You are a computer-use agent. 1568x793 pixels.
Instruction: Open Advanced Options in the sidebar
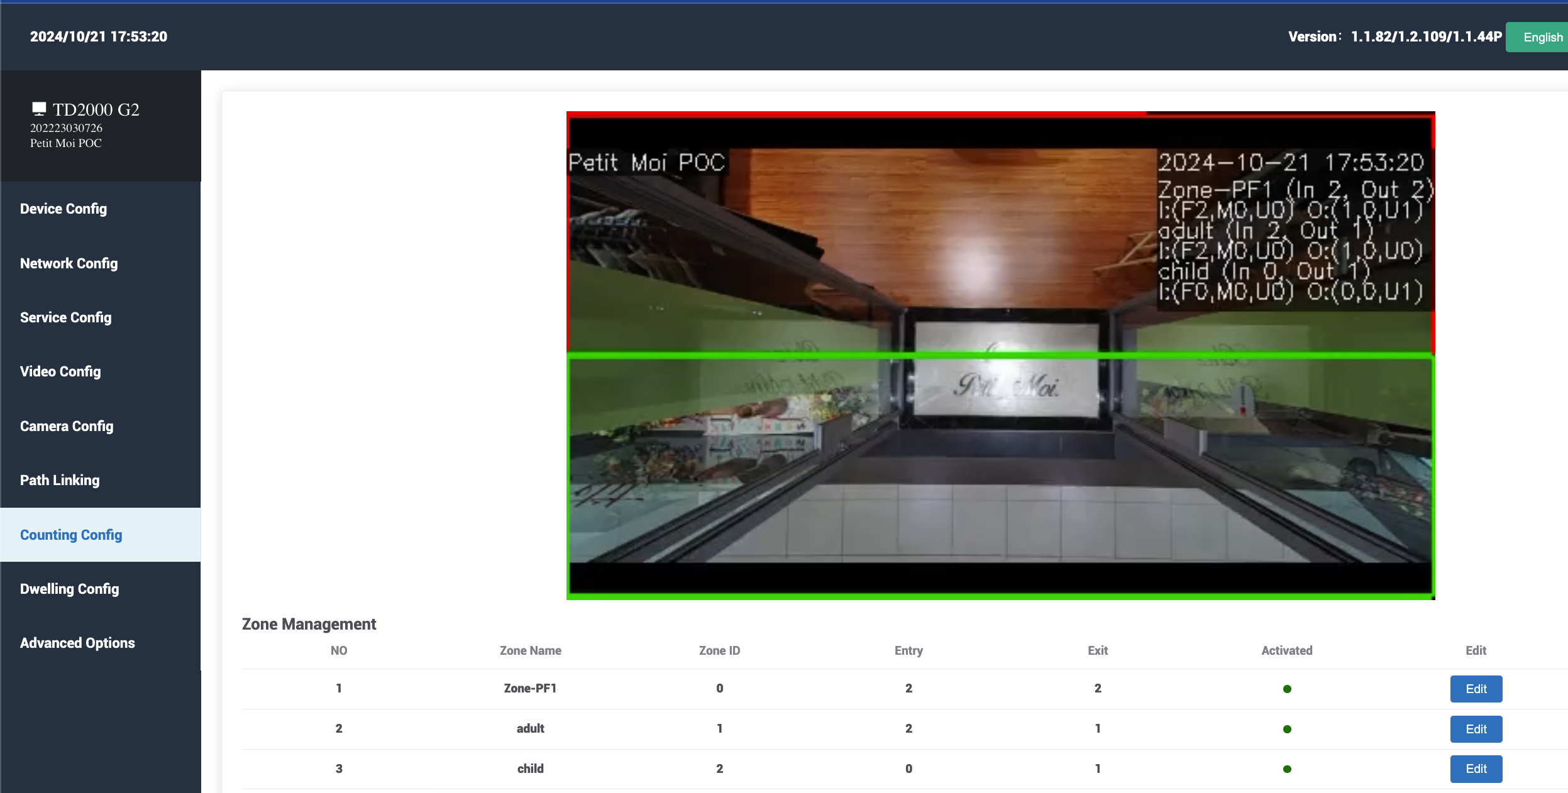tap(77, 643)
